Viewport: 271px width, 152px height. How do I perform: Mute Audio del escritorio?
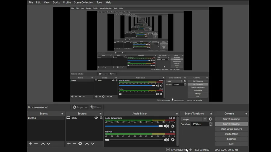pyautogui.click(x=166, y=126)
